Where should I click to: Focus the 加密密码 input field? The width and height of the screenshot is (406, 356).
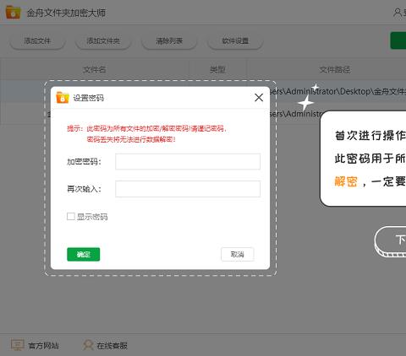coord(188,161)
